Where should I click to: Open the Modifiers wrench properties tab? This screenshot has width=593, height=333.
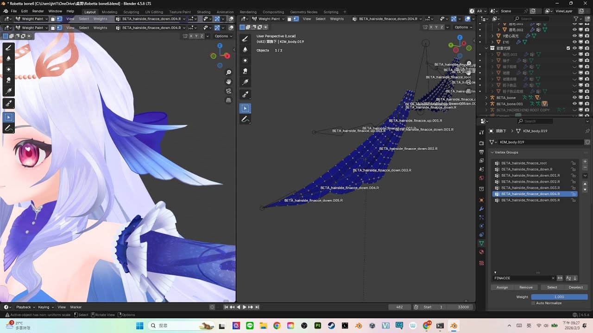point(481,209)
